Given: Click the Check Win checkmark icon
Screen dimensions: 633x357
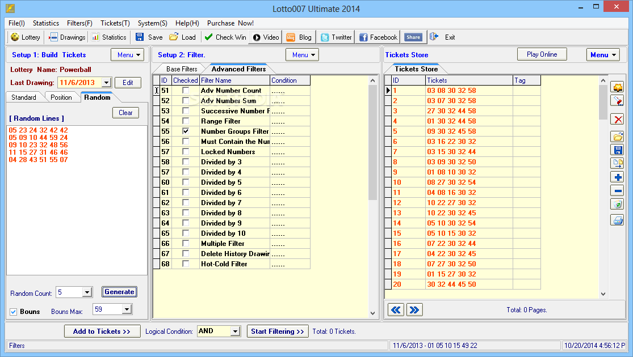Looking at the screenshot, I should [209, 37].
